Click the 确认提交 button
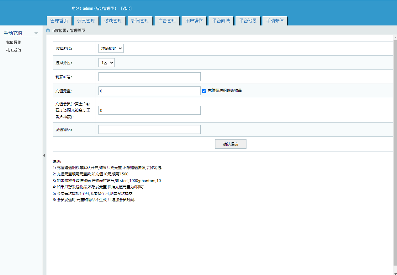 point(230,144)
